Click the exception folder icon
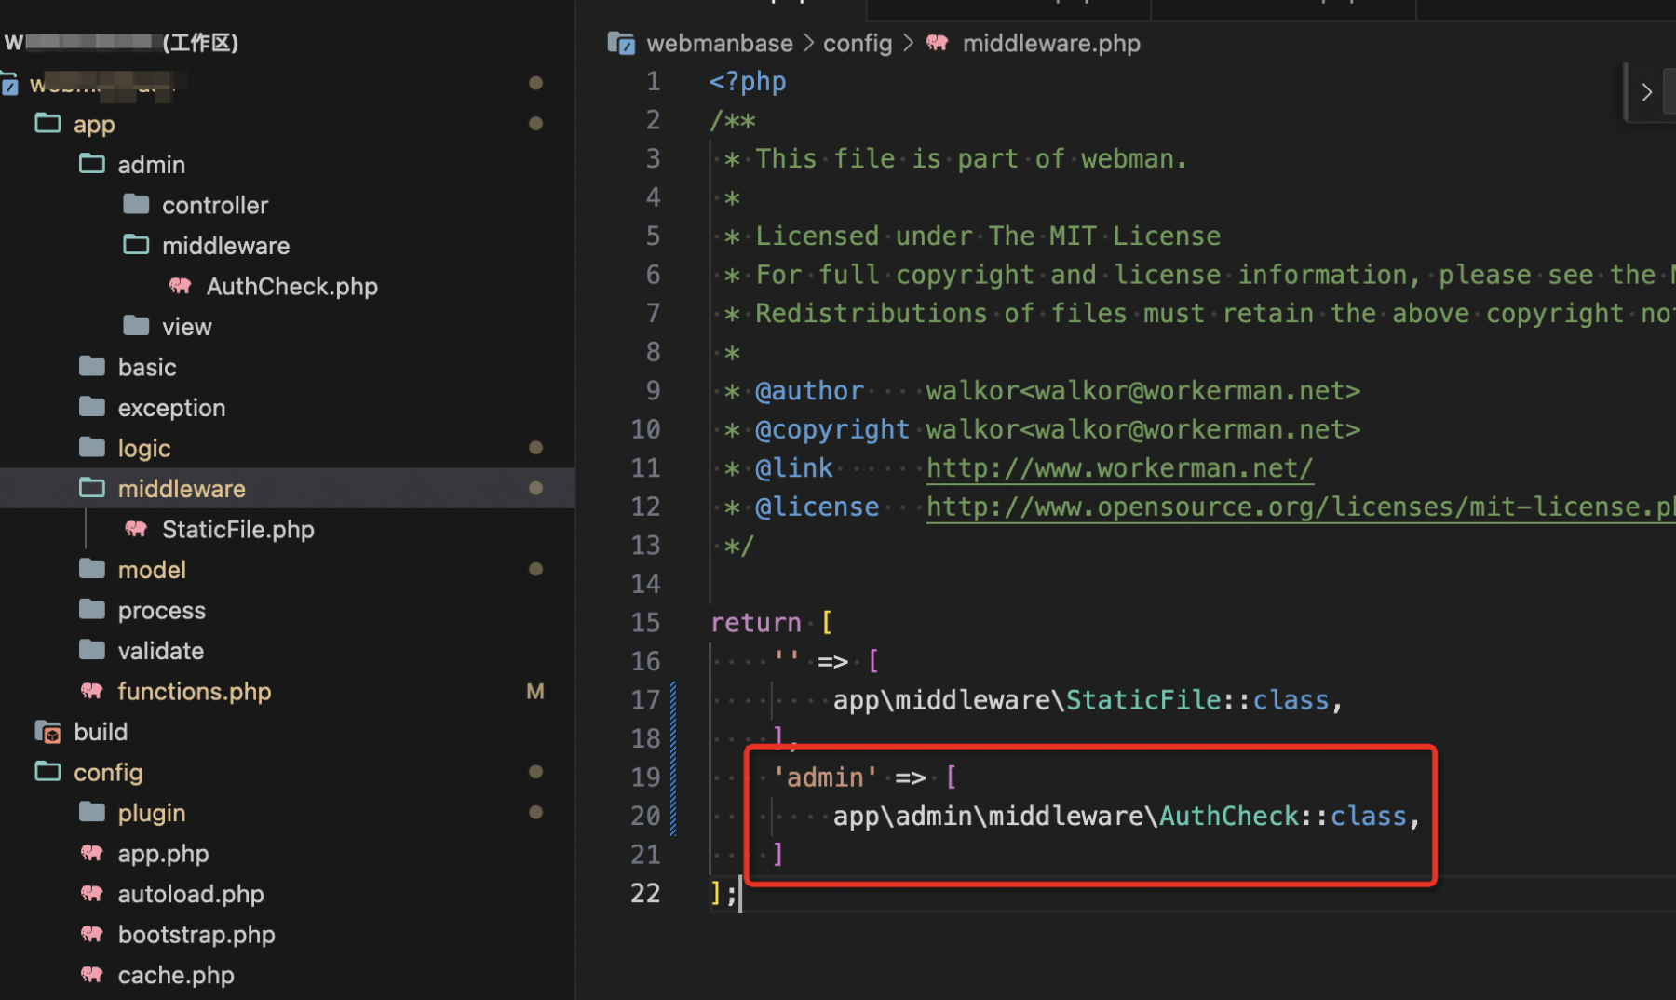1676x1000 pixels. click(92, 407)
